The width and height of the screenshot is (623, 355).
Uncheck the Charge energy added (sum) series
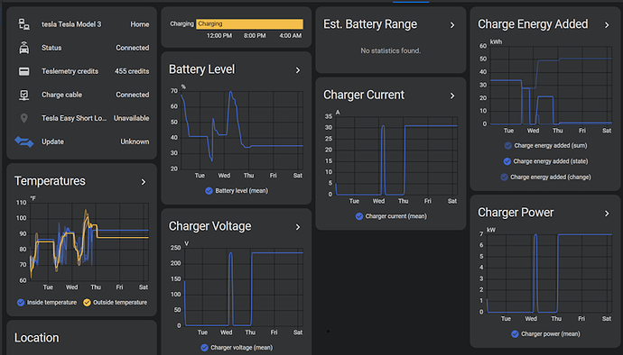(x=507, y=146)
